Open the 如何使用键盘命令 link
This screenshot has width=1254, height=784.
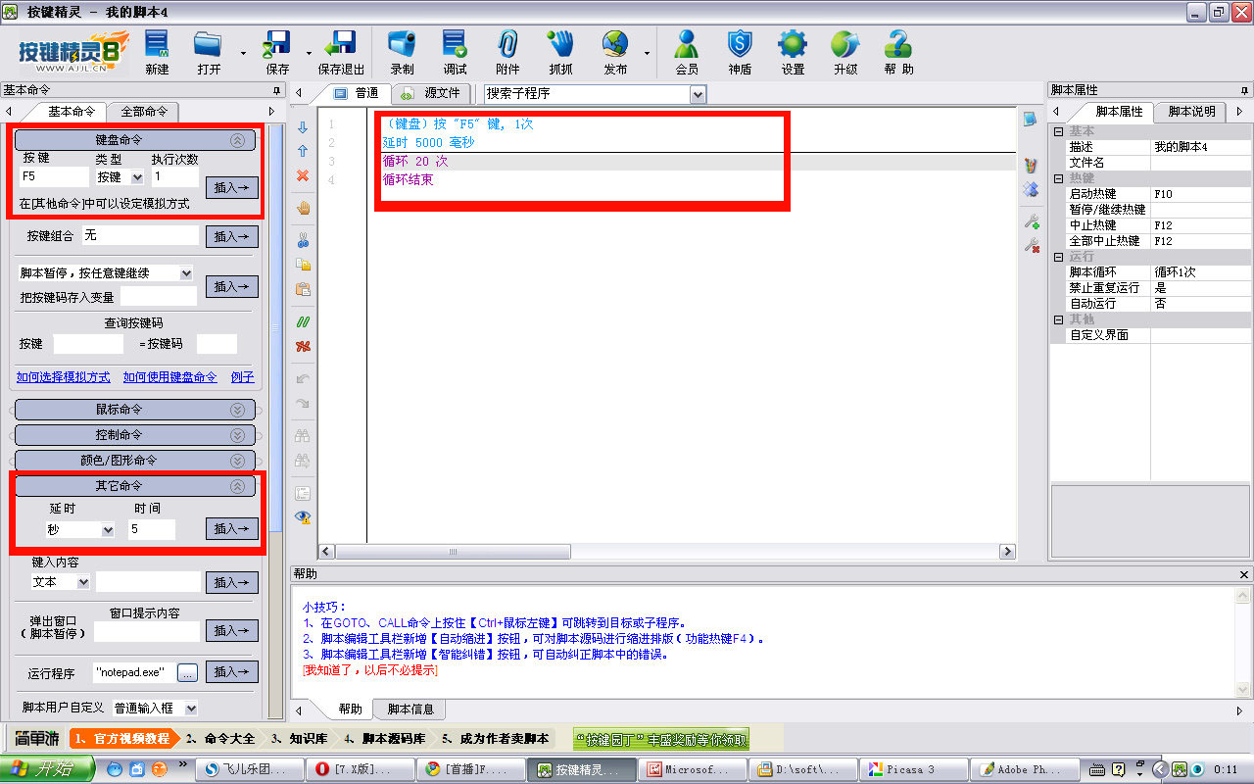point(169,377)
